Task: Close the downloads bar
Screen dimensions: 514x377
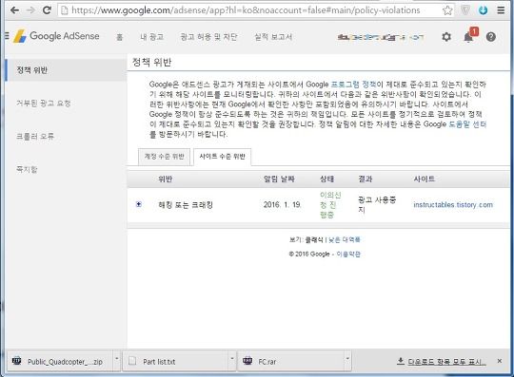Action: (500, 361)
